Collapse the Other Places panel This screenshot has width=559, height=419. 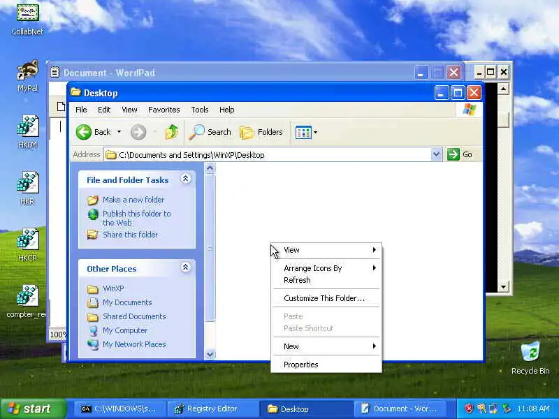185,267
